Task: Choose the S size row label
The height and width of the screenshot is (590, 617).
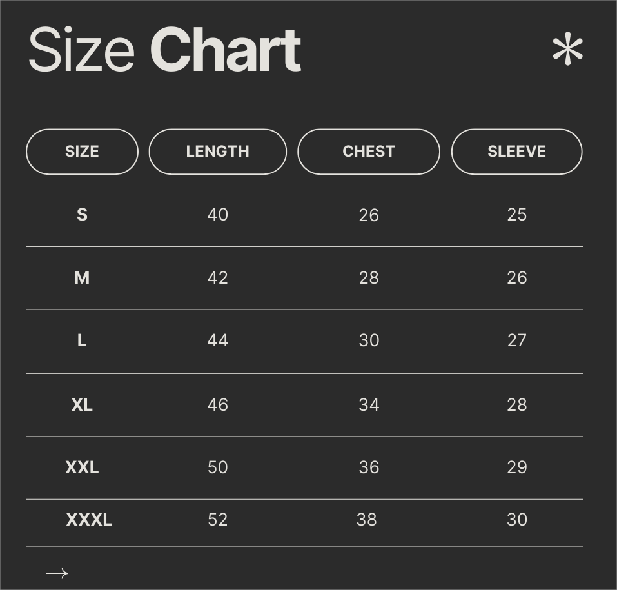Action: tap(82, 215)
